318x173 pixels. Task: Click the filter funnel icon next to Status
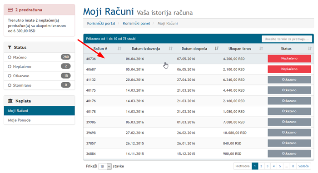pos(10,47)
